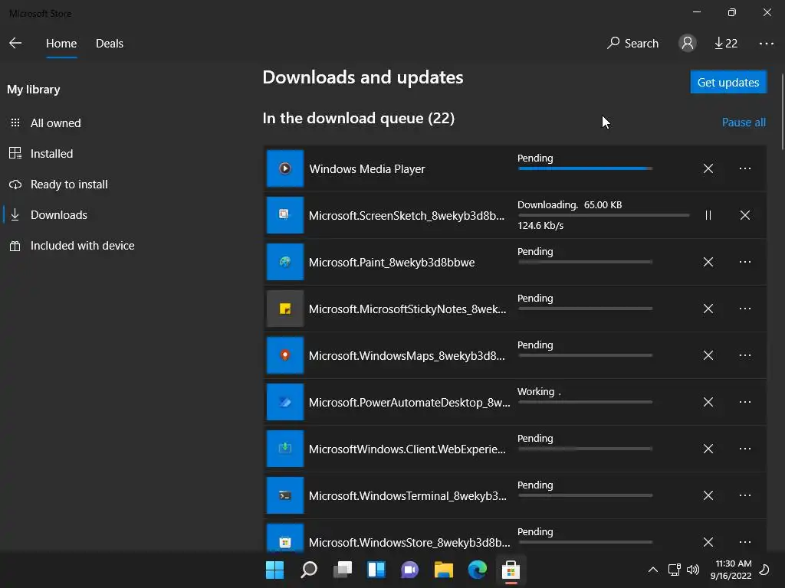Viewport: 785px width, 588px height.
Task: Click the Windows Media Player progress bar
Action: (585, 168)
